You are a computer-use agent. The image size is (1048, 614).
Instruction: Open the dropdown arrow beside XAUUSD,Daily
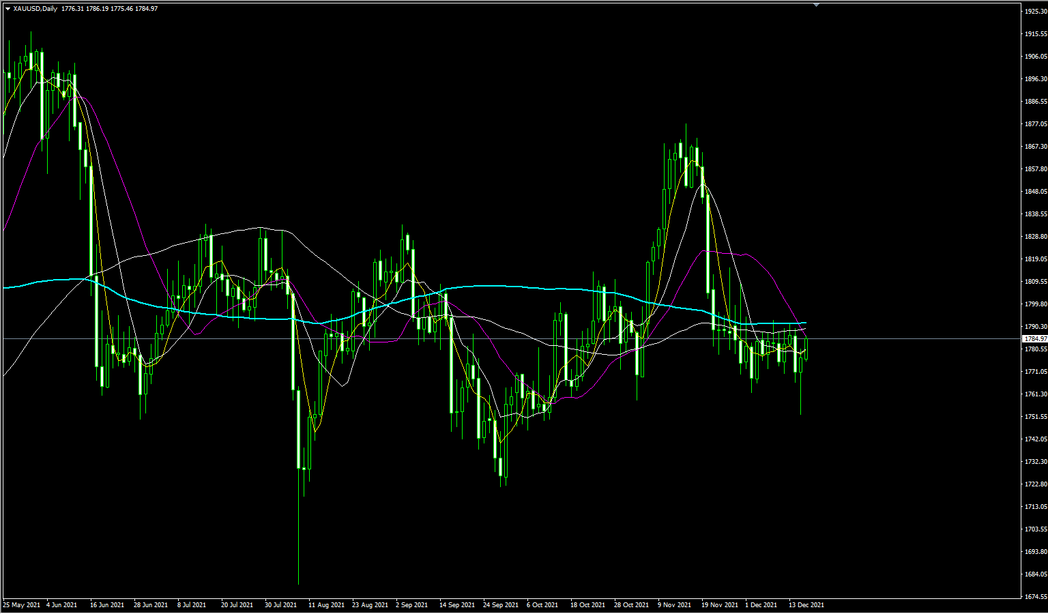8,9
